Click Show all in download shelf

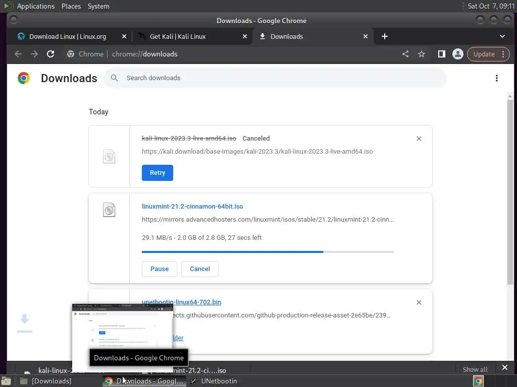click(x=475, y=369)
